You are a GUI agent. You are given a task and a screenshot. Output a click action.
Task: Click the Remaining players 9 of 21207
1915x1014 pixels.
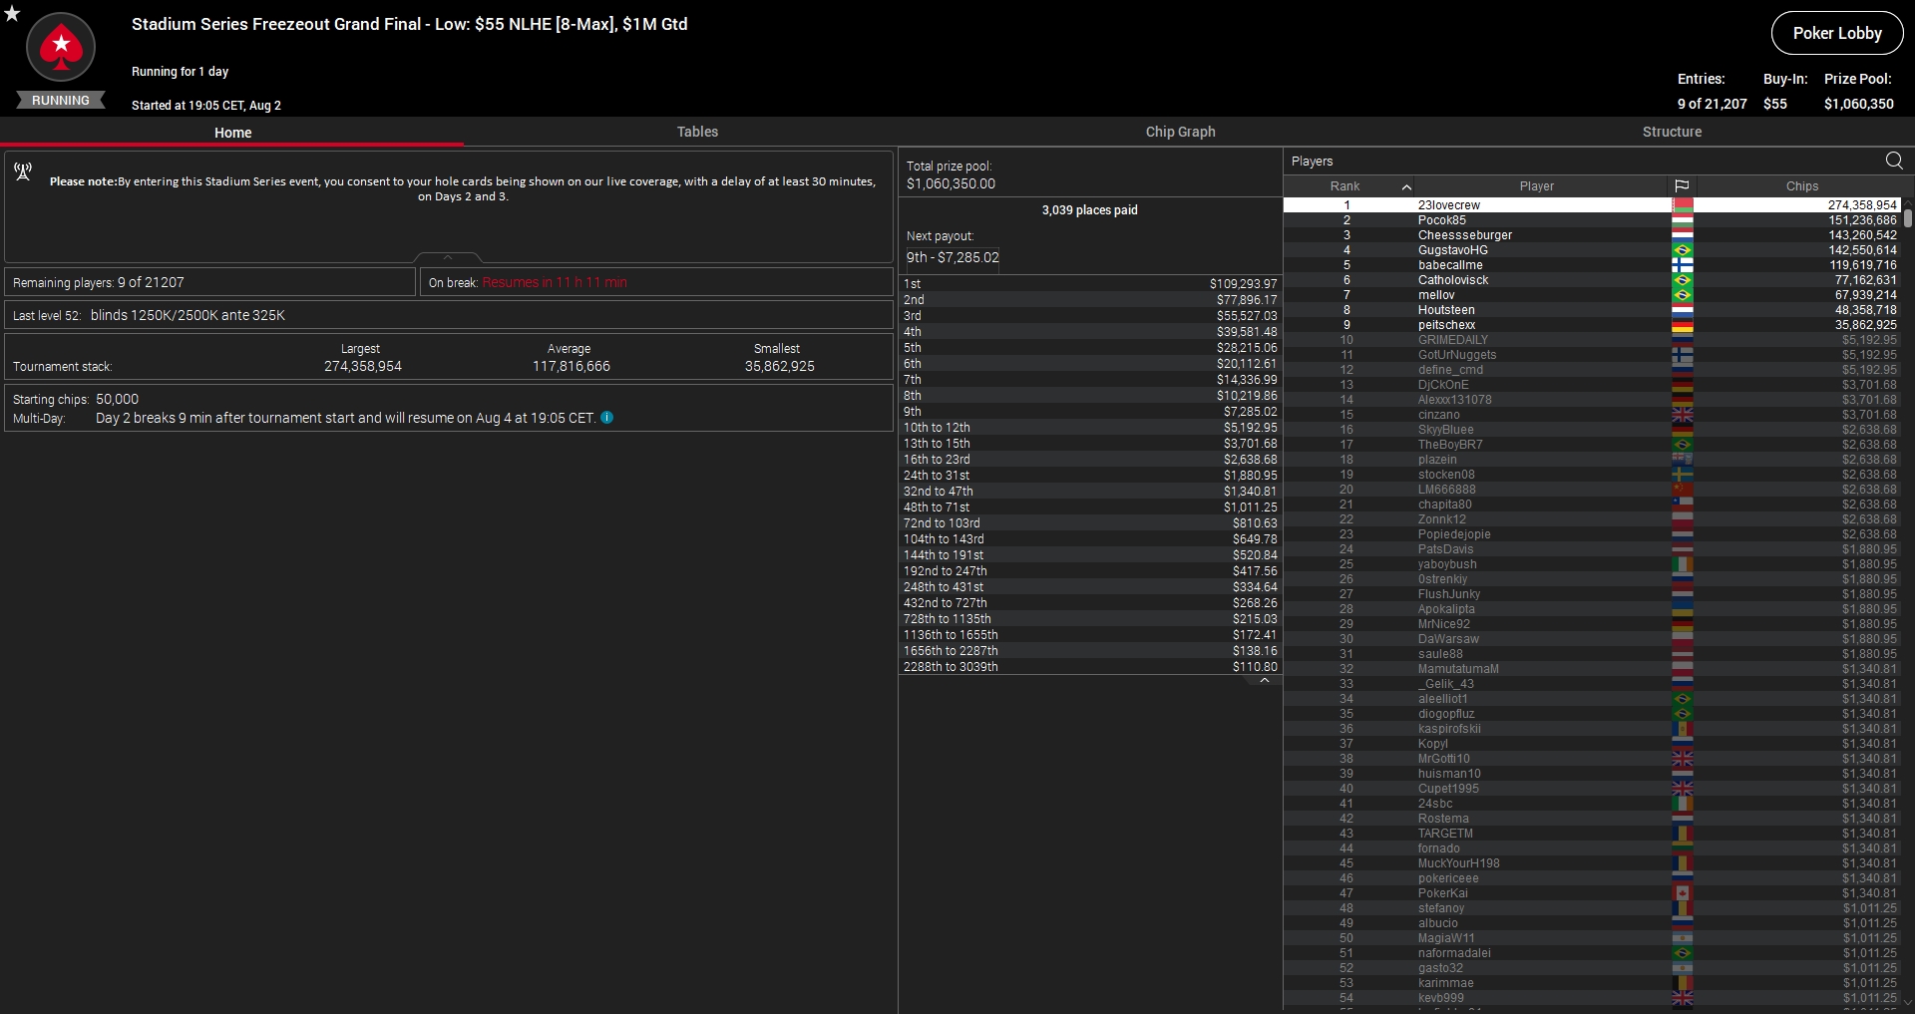99,282
